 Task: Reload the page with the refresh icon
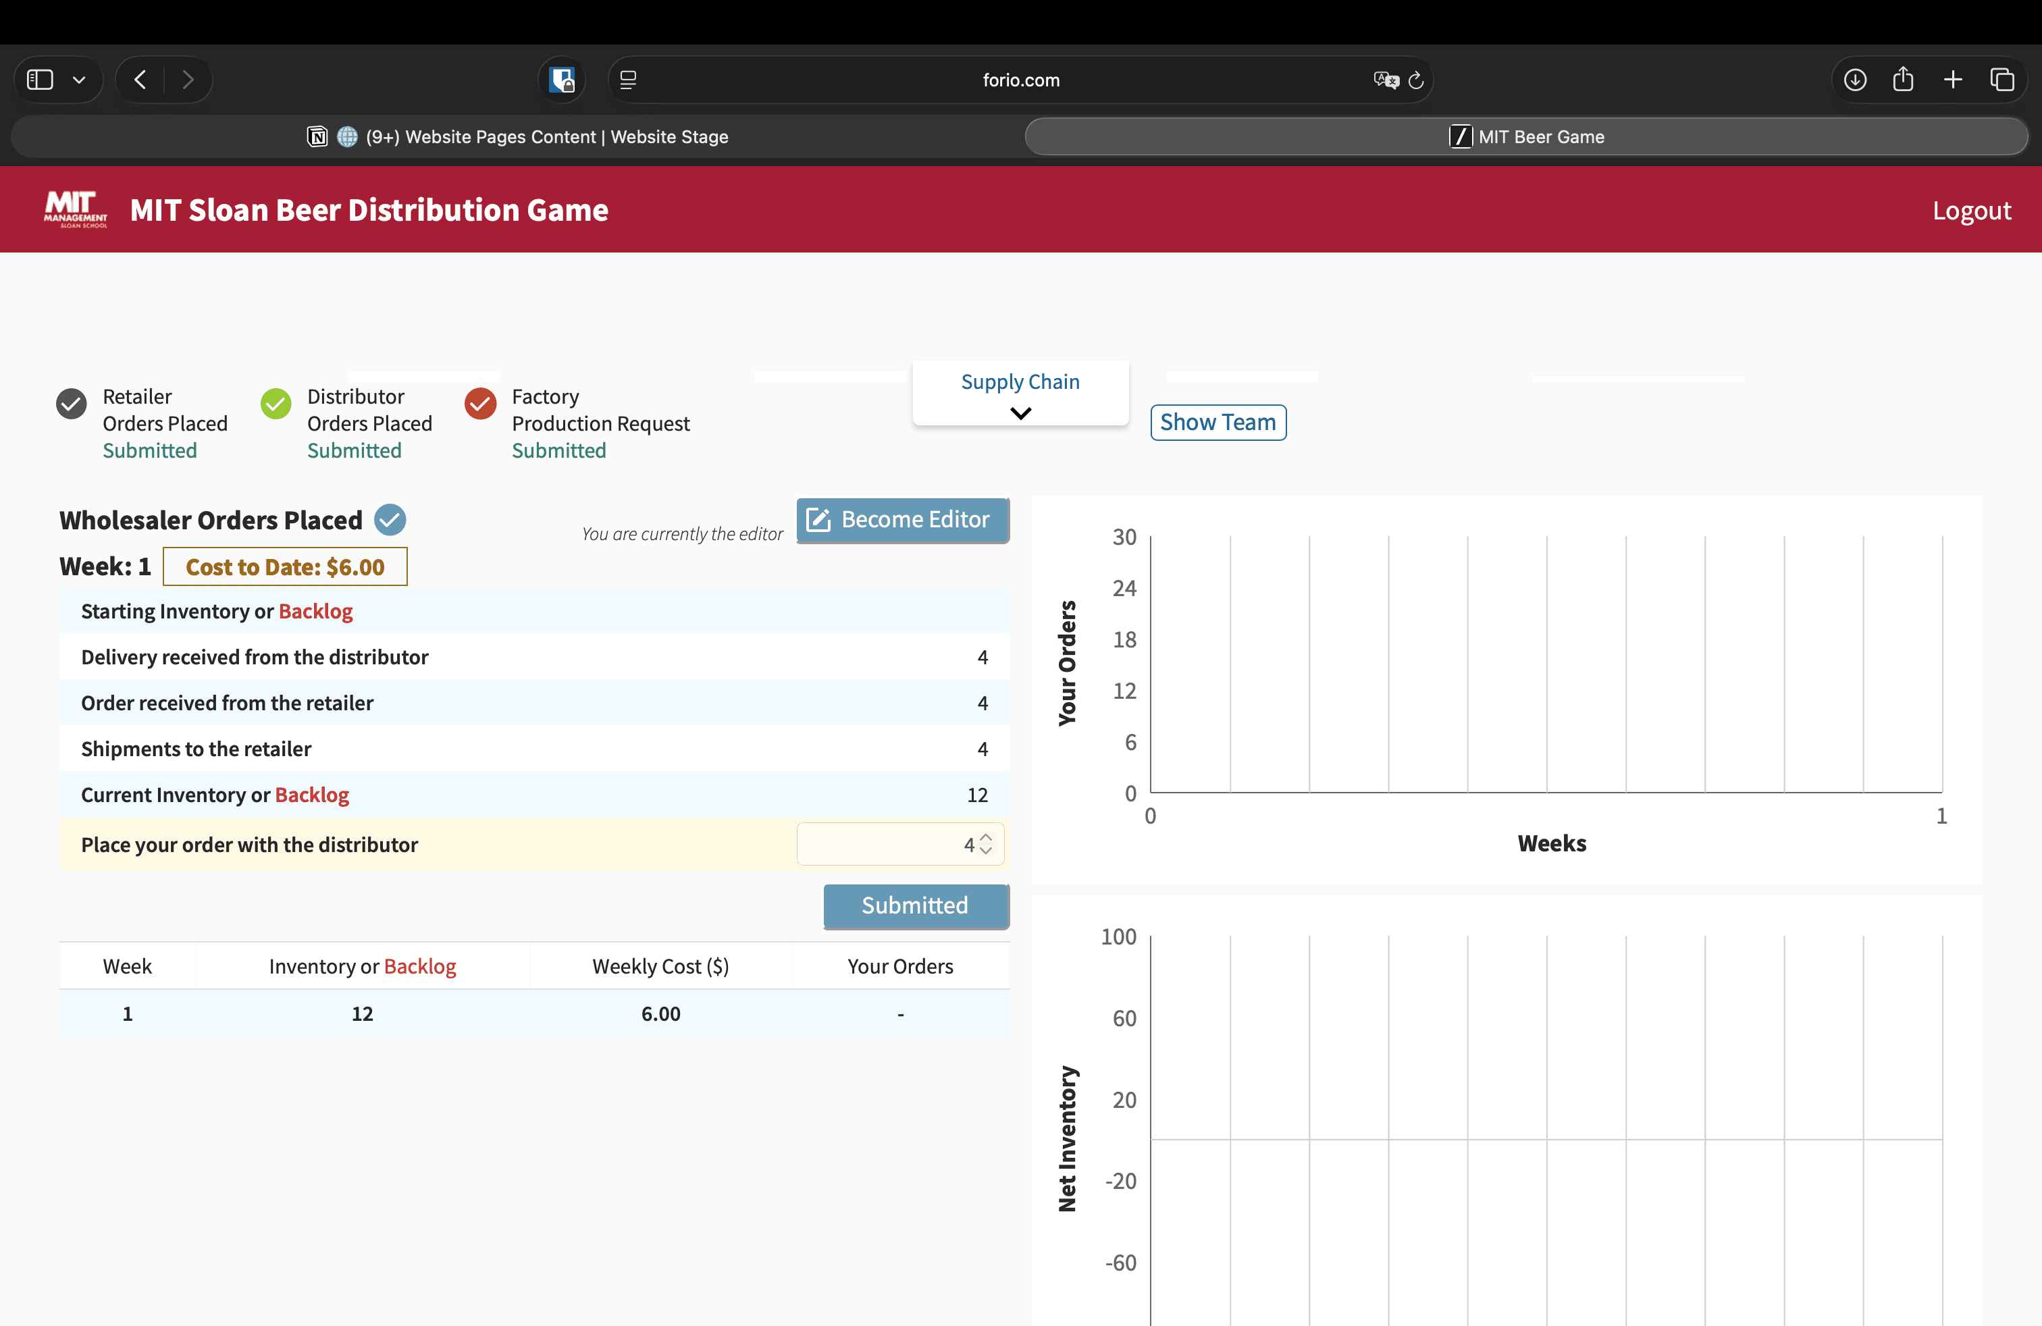[1417, 80]
